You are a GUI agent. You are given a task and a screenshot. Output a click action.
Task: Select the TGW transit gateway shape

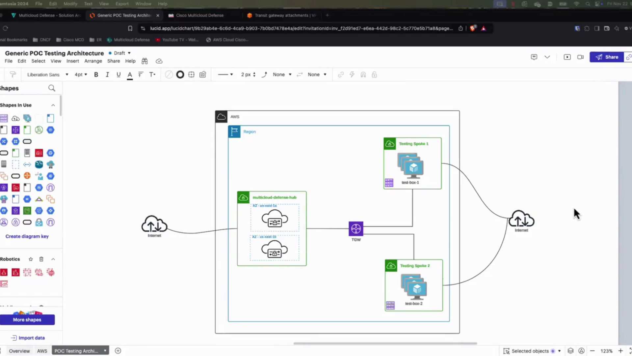[356, 228]
